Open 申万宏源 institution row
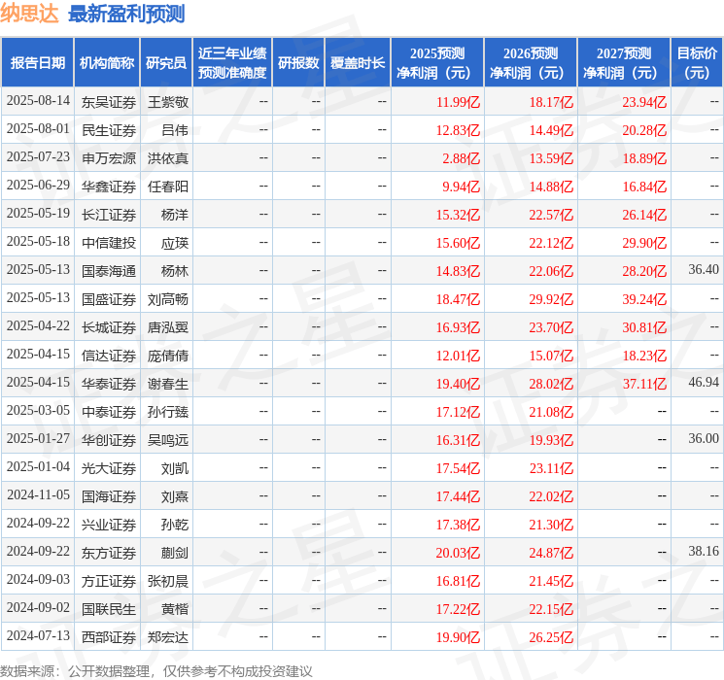Image resolution: width=724 pixels, height=680 pixels. (108, 158)
